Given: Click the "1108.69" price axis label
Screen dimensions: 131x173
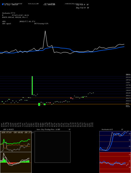Looking at the screenshot, I should click(x=128, y=90).
